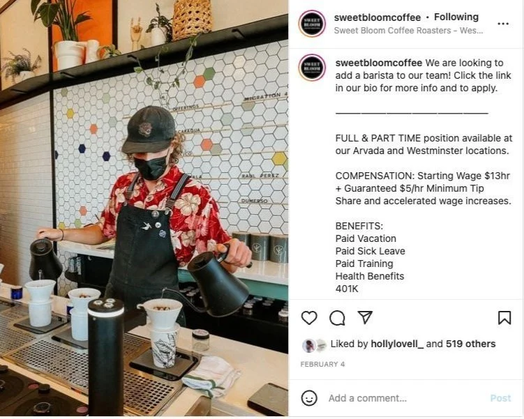Image resolution: width=524 pixels, height=419 pixels.
Task: Open the February 4 post date link
Action: [322, 364]
